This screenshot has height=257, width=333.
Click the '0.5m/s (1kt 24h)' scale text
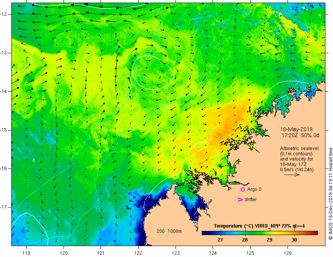click(297, 170)
